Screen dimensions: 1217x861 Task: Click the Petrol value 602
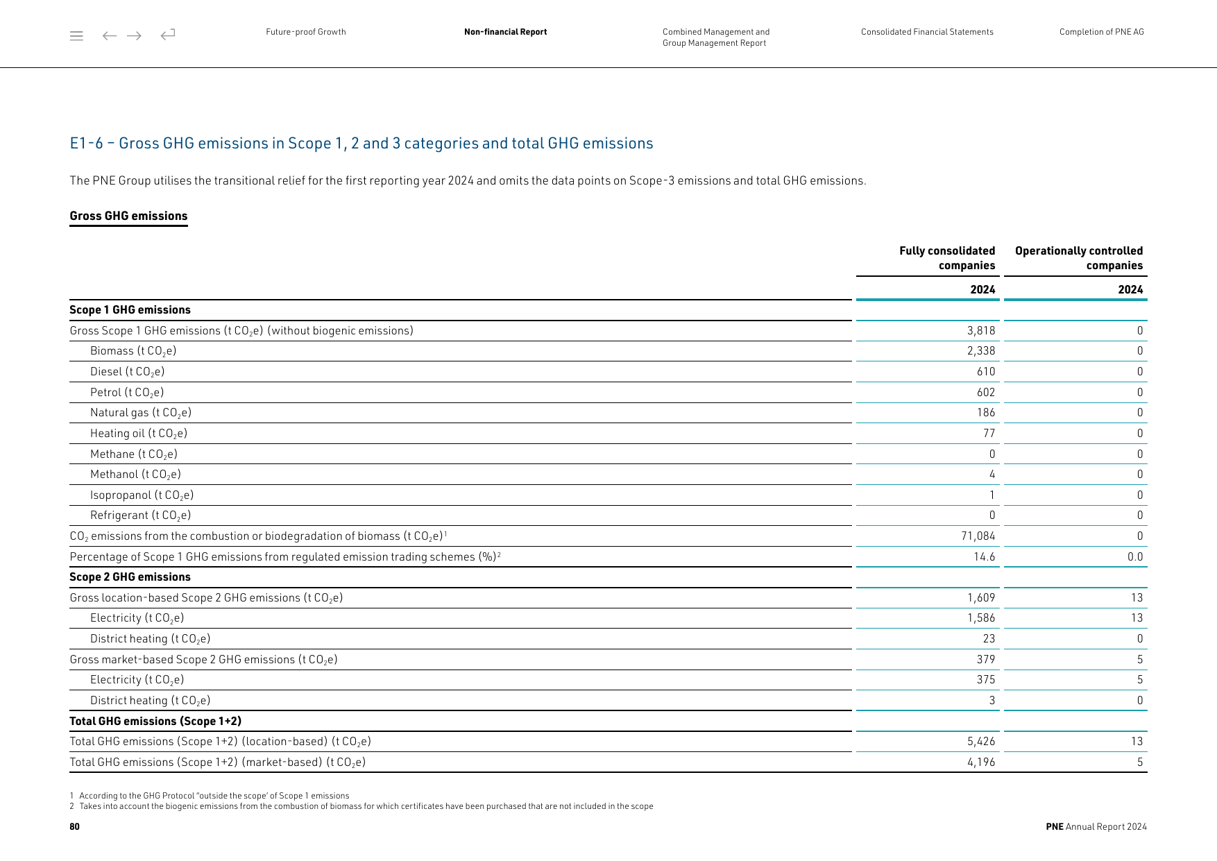pos(986,393)
